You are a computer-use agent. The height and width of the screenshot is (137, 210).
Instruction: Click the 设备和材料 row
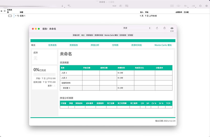[x=116, y=83]
